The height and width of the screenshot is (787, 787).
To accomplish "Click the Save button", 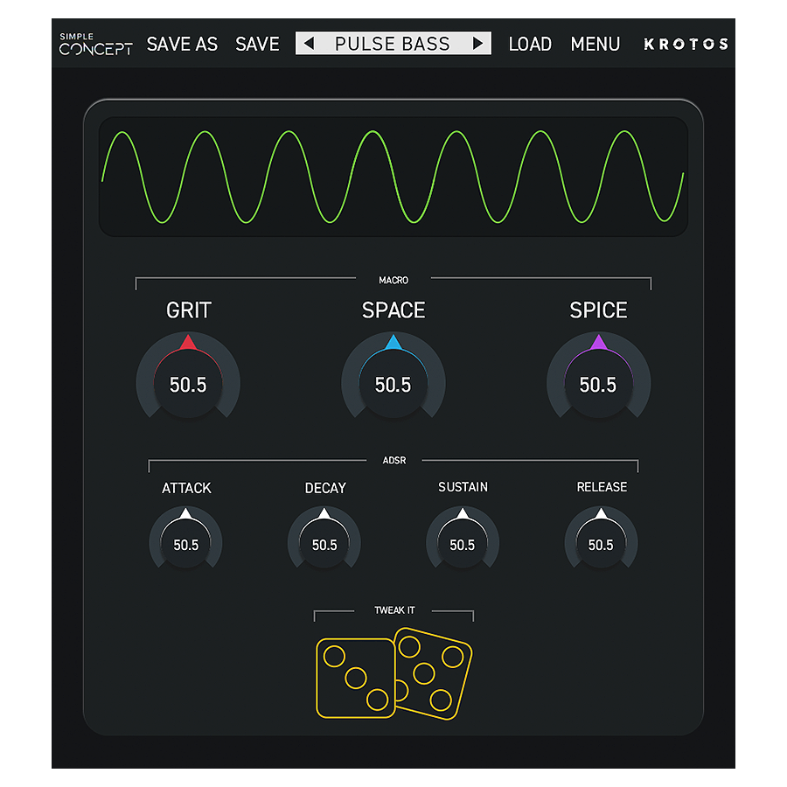I will pyautogui.click(x=257, y=45).
